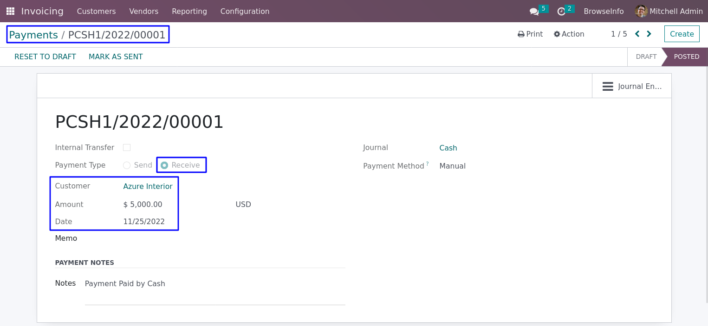This screenshot has width=708, height=326.
Task: Click Reset to Draft button
Action: (45, 56)
